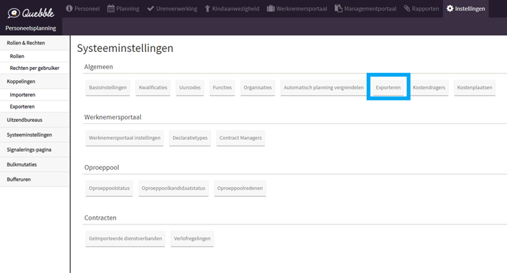Open the Uurcodes settings
This screenshot has height=273, width=507.
(190, 87)
